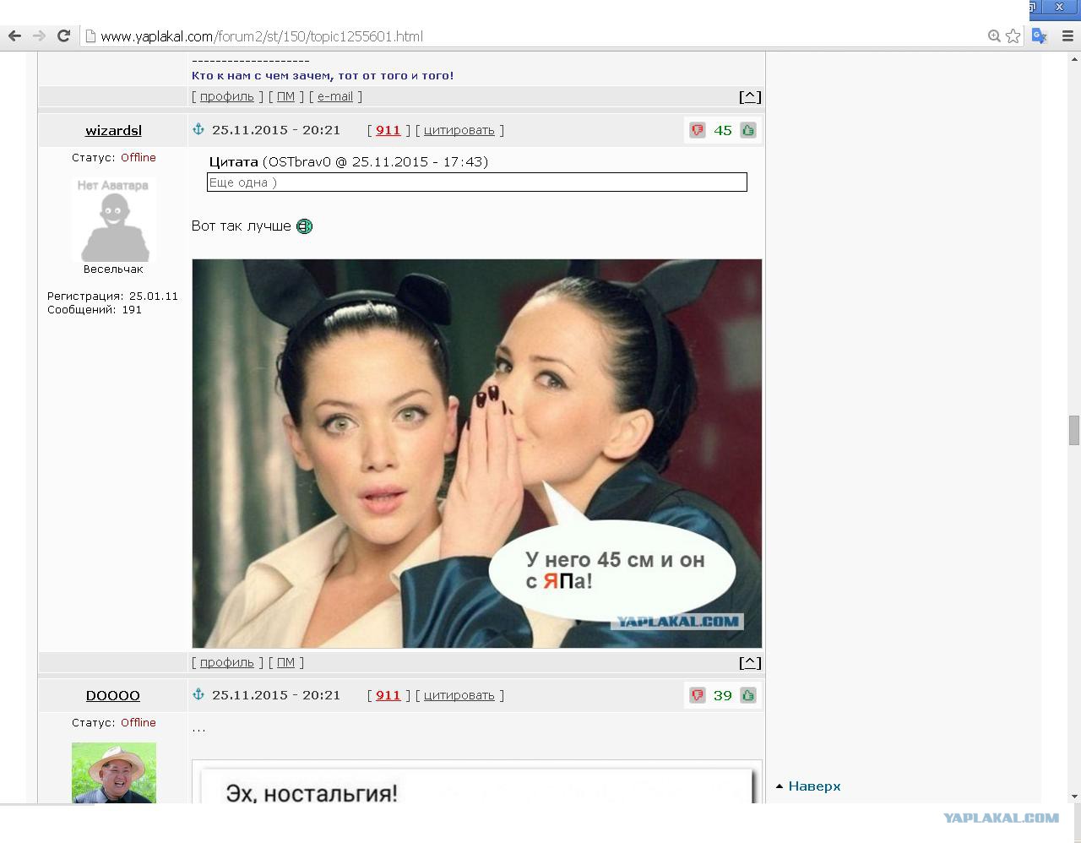Go back with the browser back arrow

pos(14,35)
